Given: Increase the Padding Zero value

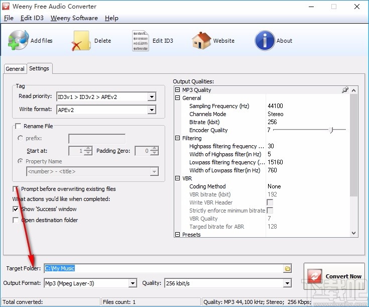Looking at the screenshot, I should (x=155, y=148).
